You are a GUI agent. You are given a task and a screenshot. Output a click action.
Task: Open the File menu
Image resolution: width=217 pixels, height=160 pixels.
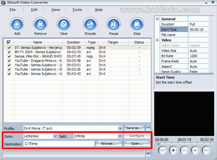[12, 10]
